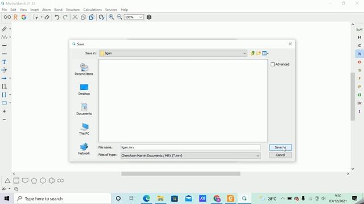Go to Network location
364x204 pixels.
pyautogui.click(x=84, y=149)
